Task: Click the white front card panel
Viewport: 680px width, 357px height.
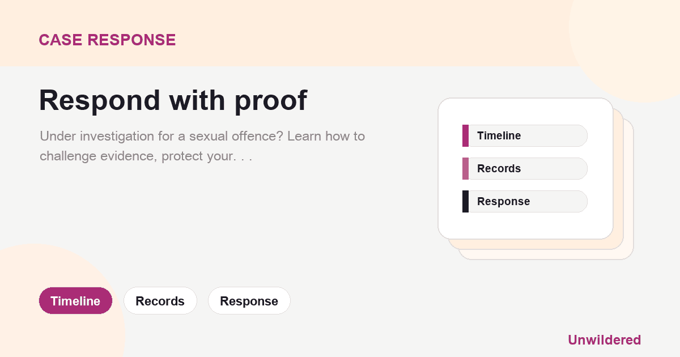Action: pos(525,168)
